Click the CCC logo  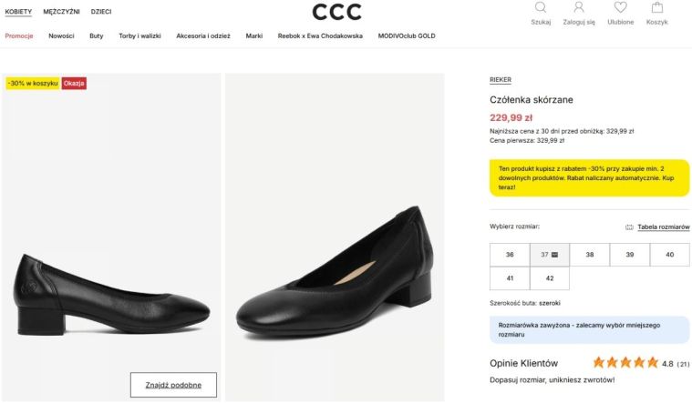pos(336,12)
